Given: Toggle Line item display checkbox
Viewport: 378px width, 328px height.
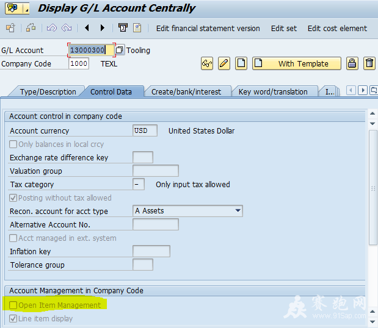Looking at the screenshot, I should tap(13, 319).
